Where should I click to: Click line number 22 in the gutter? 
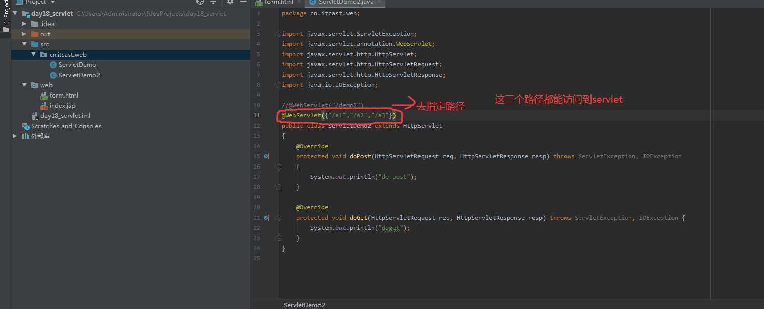coord(257,228)
